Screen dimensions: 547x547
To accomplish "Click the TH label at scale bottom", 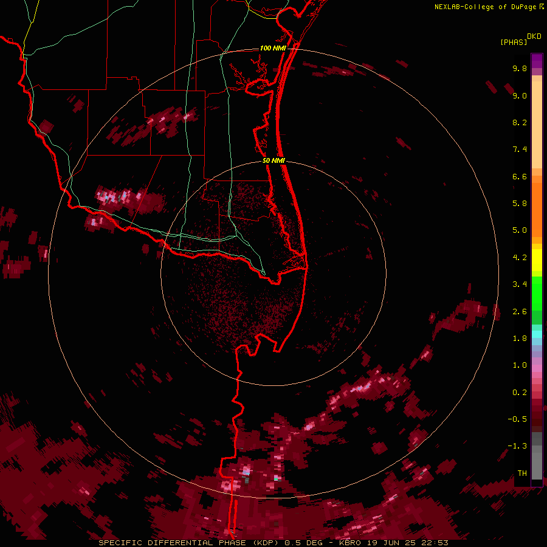I will (522, 473).
